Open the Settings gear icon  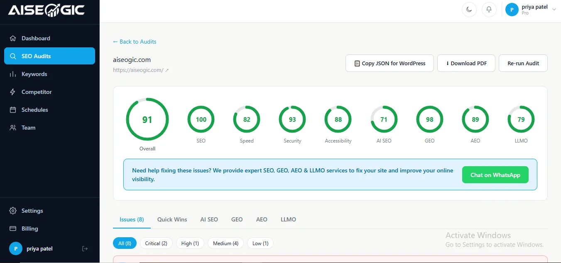[13, 211]
